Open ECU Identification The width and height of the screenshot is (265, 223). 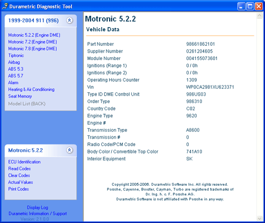(24, 162)
